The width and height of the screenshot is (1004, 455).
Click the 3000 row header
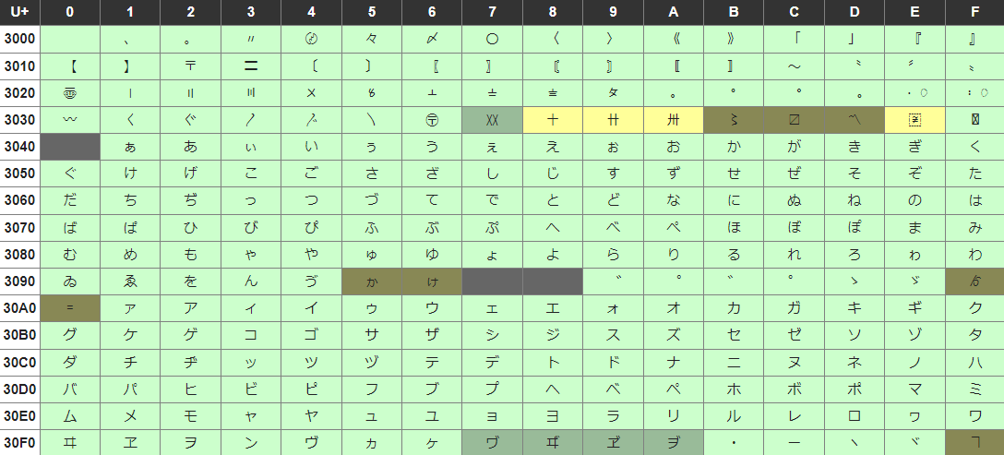(20, 40)
